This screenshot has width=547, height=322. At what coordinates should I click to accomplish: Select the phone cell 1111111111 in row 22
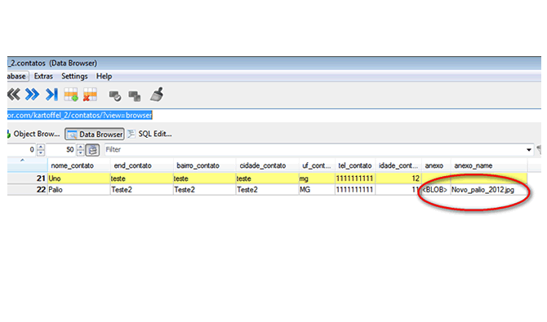point(355,190)
